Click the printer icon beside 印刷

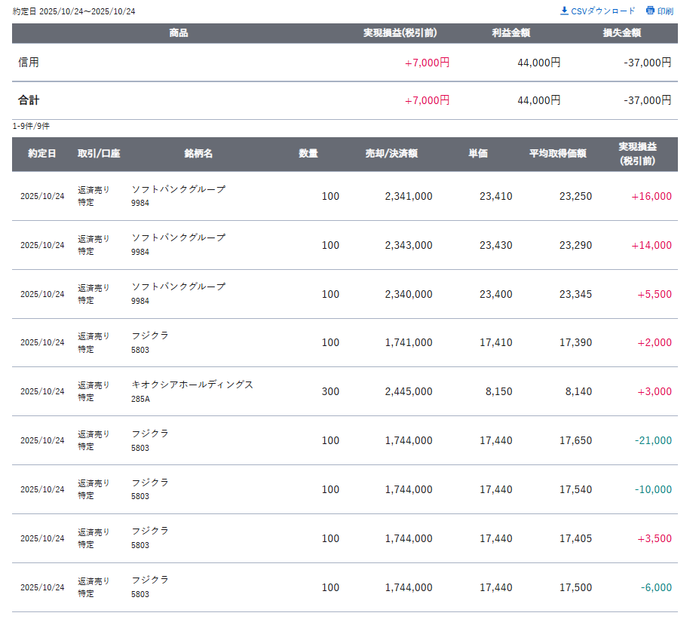pos(650,11)
